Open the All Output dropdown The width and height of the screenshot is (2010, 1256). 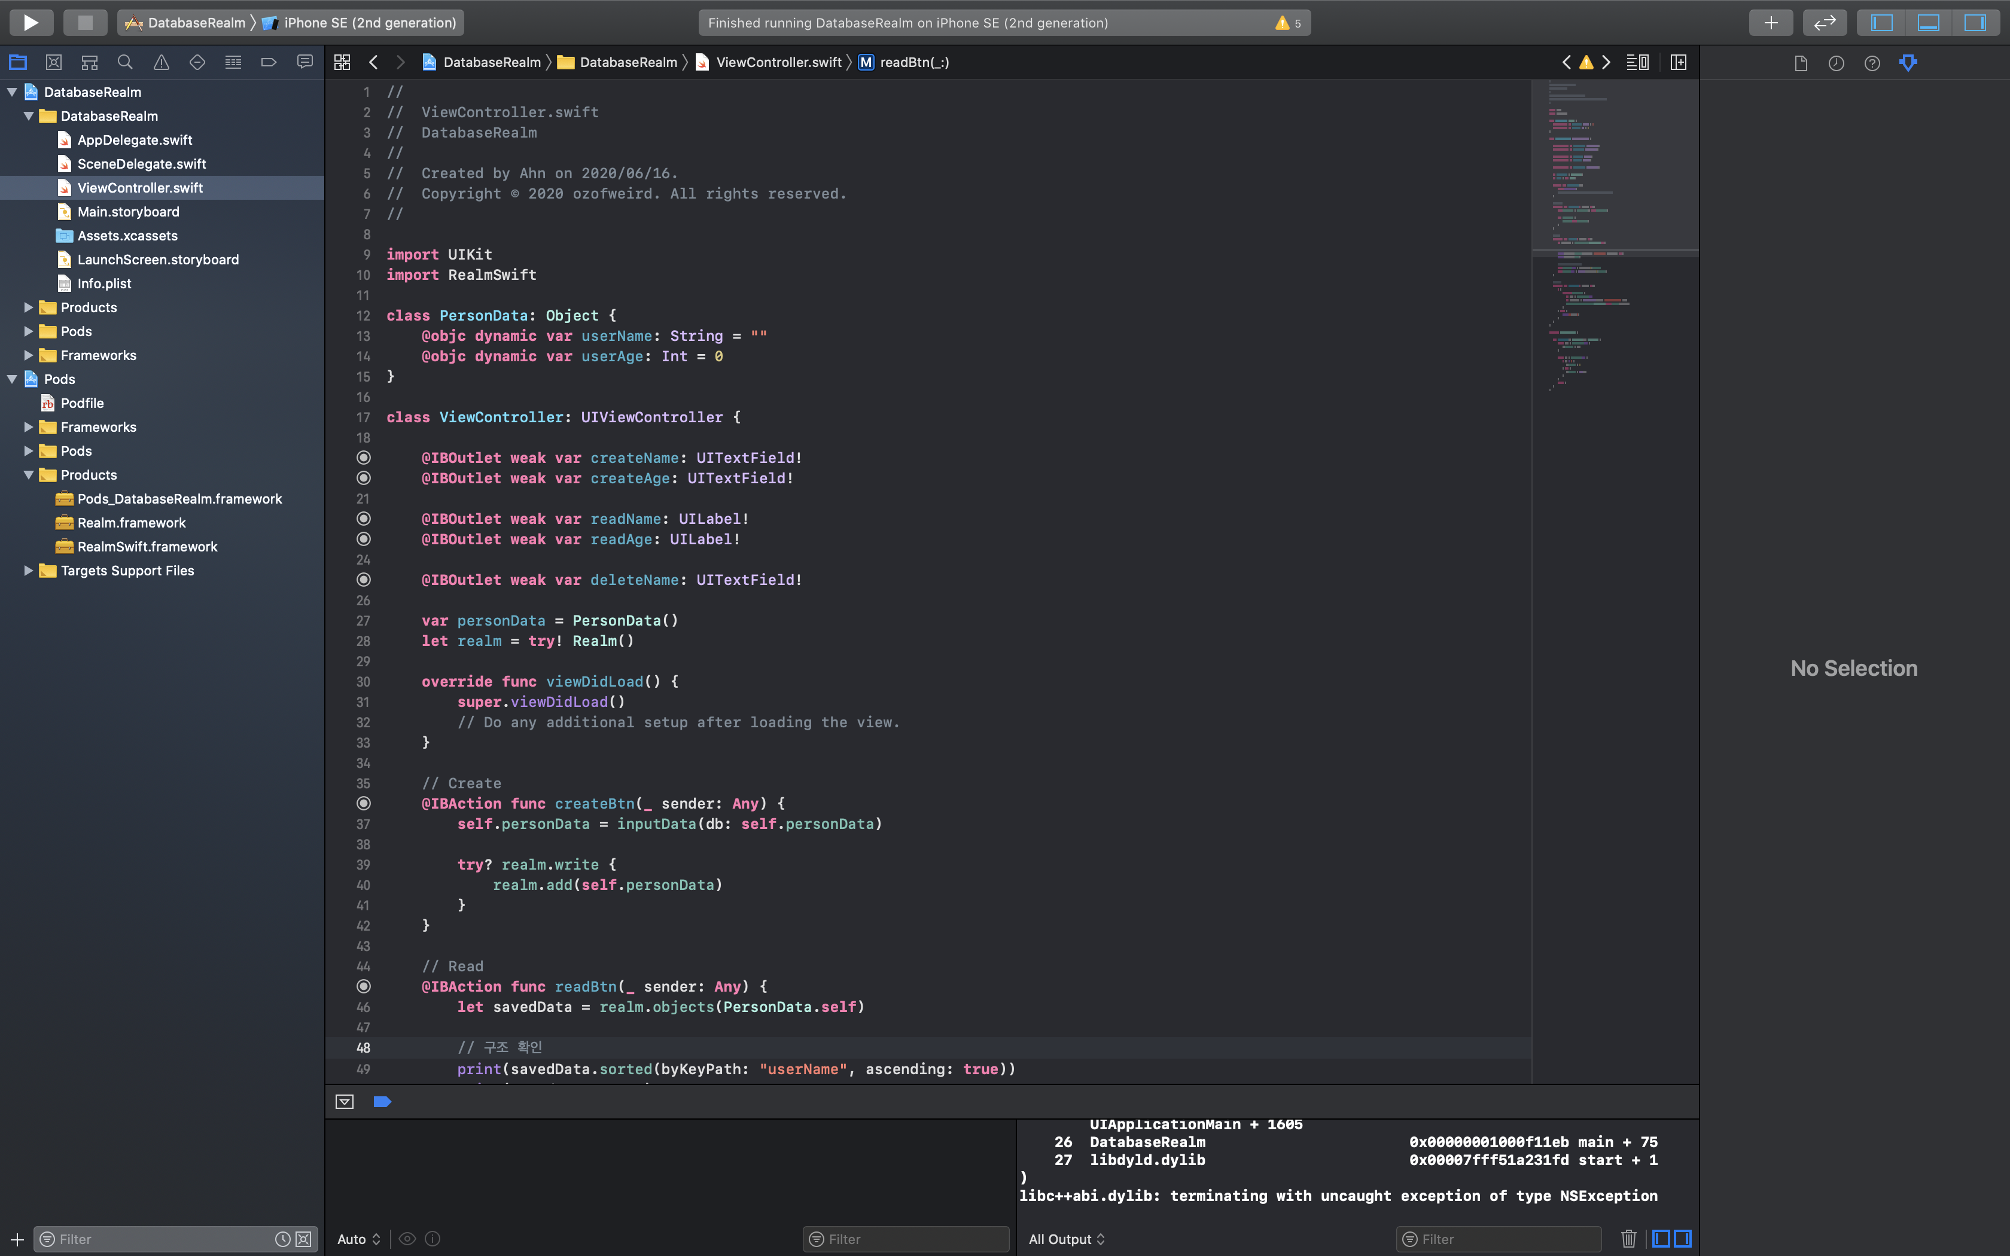[x=1067, y=1239]
